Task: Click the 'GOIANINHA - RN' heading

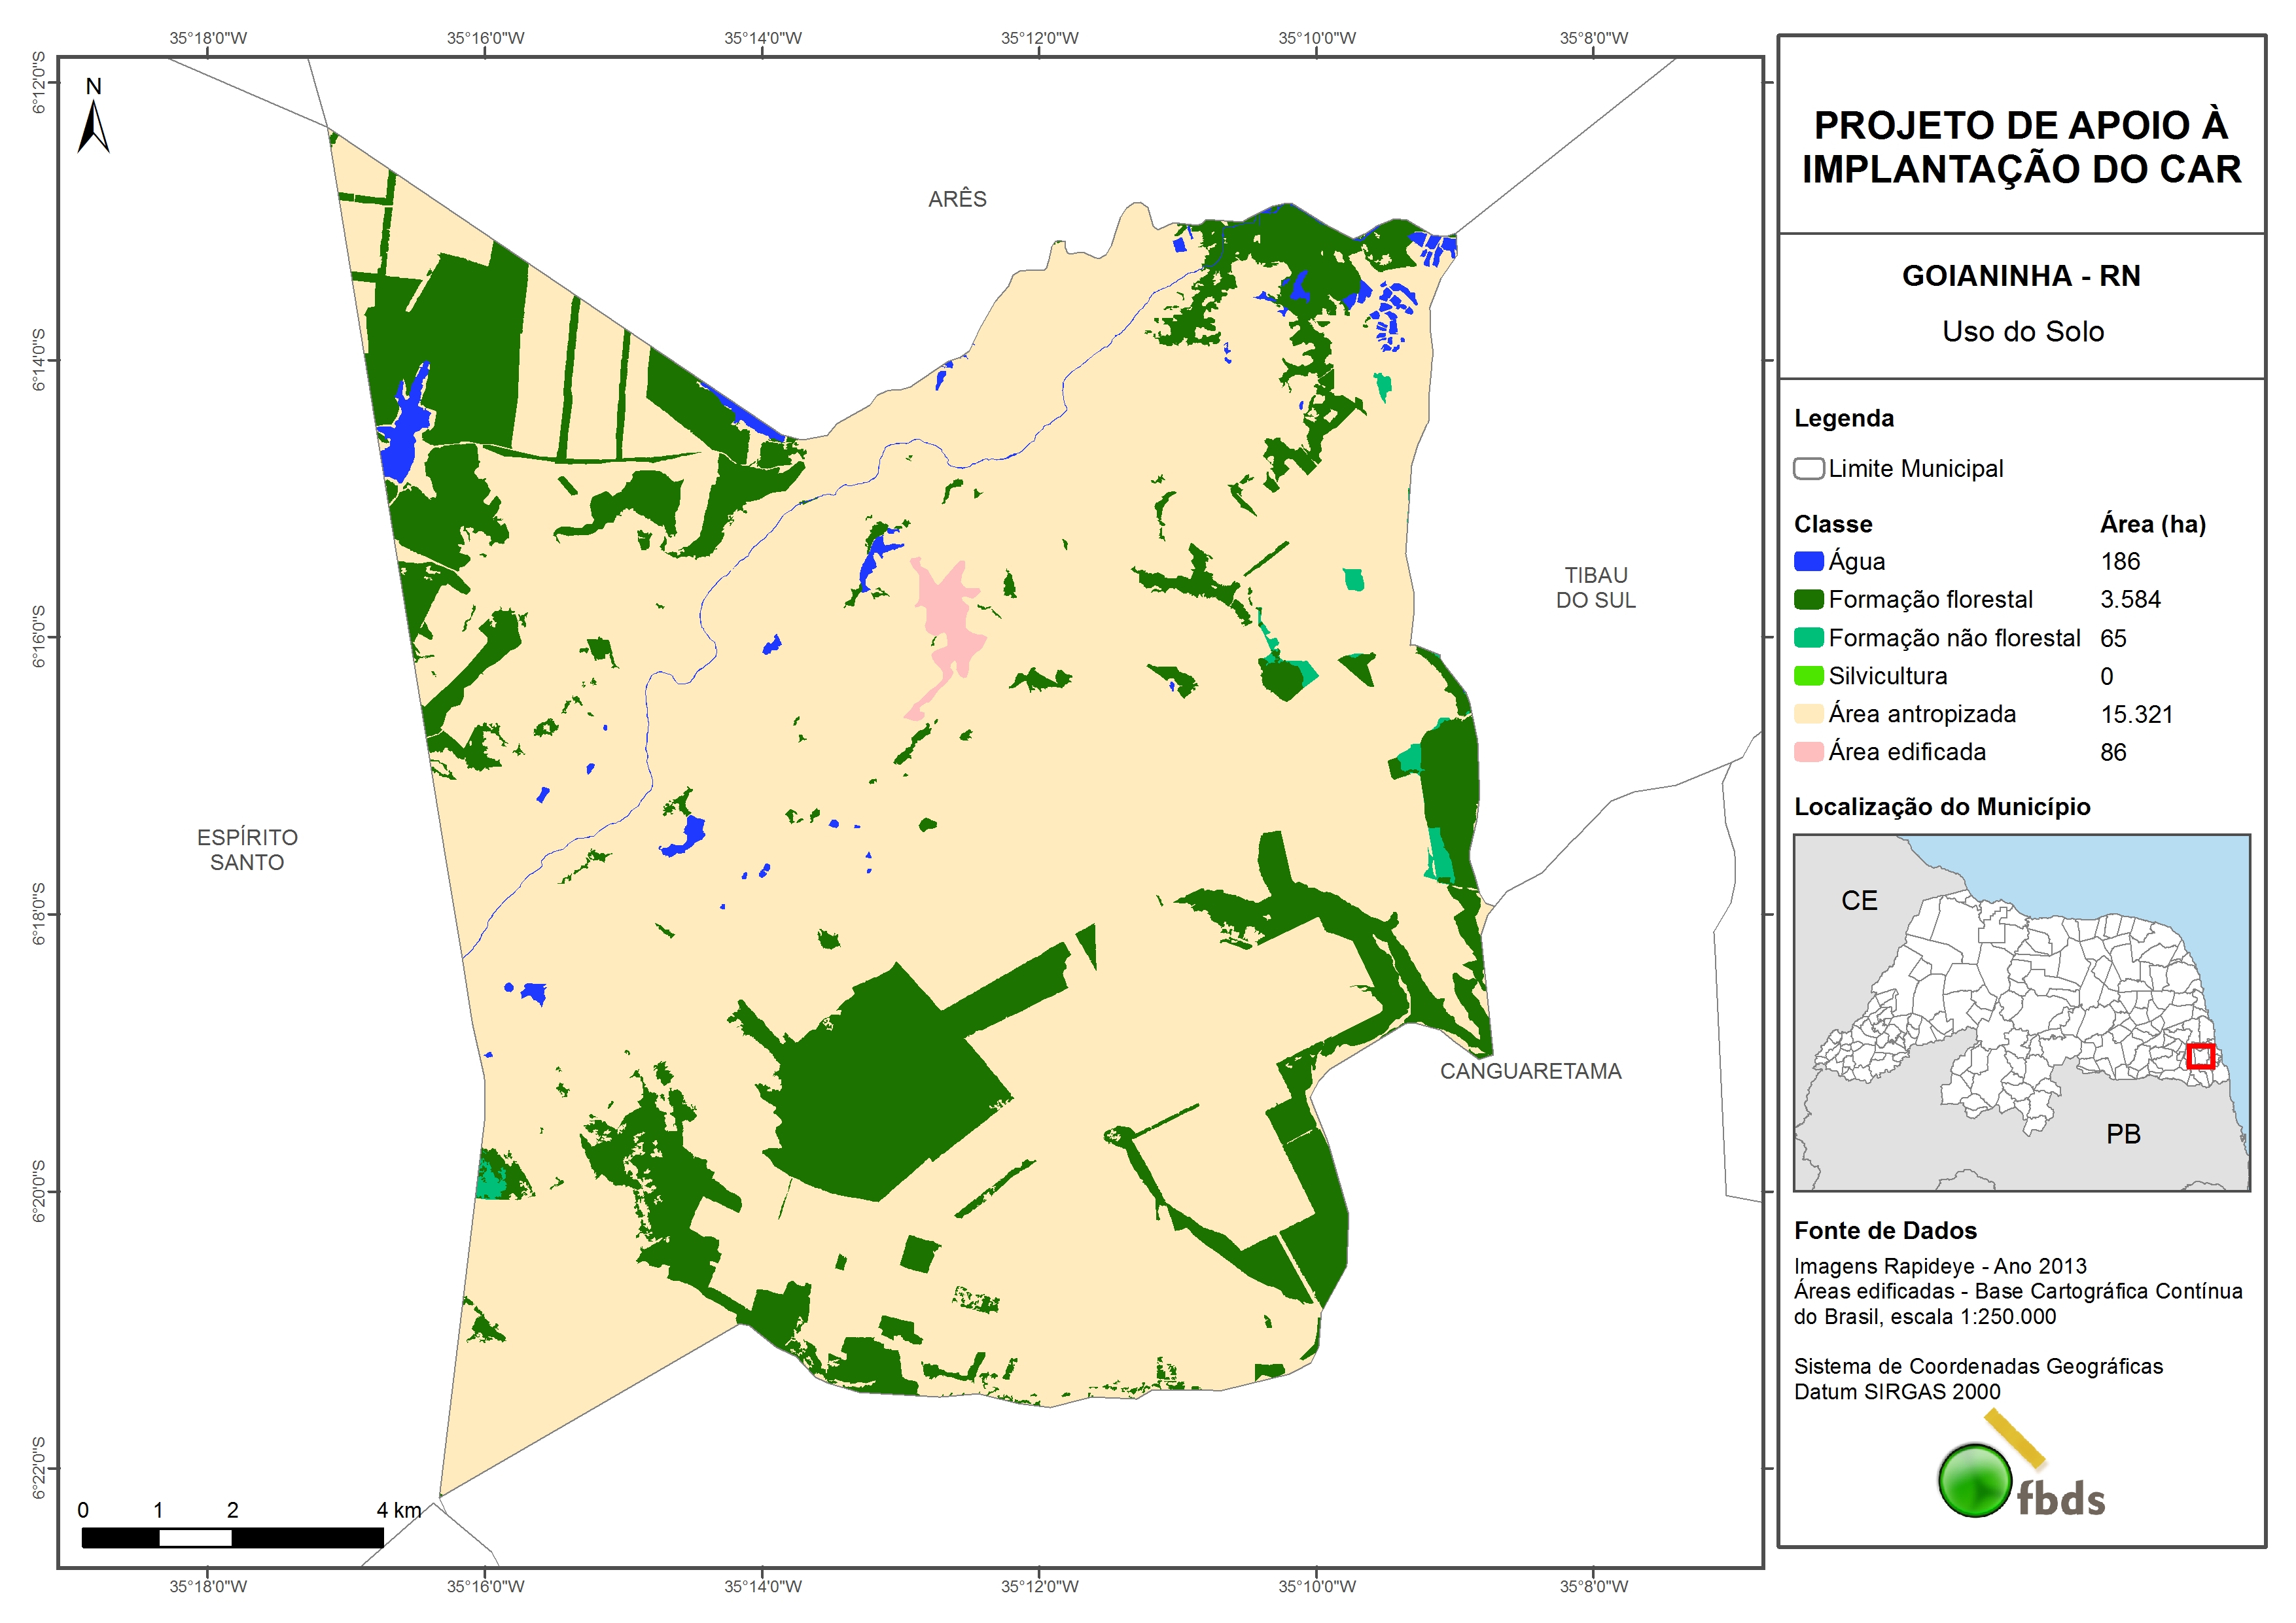Action: coord(2021,276)
